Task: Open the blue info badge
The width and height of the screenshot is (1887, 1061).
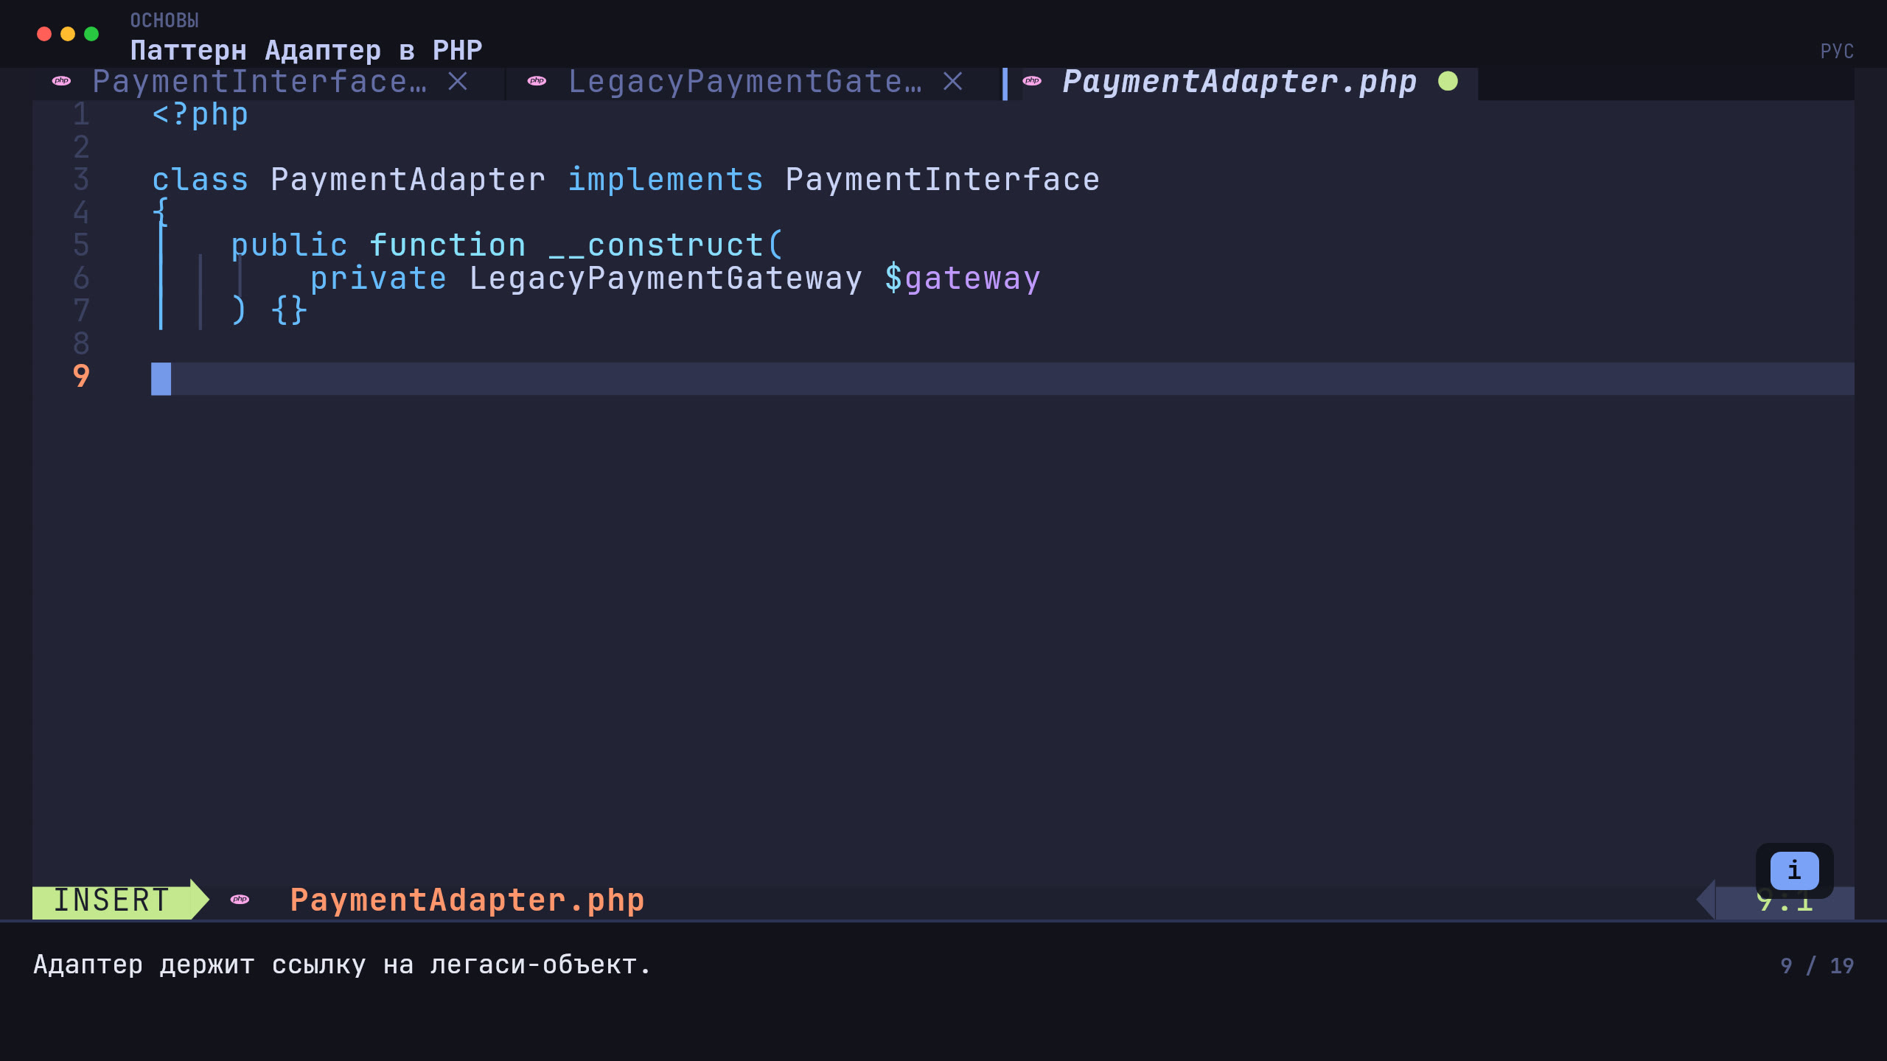Action: pos(1794,870)
